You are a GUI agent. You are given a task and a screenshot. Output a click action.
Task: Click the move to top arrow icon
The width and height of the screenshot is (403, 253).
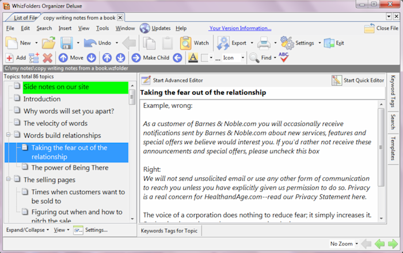pyautogui.click(x=107, y=58)
